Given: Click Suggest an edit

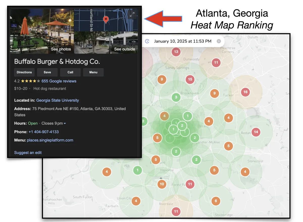Looking at the screenshot, I should 28,152.
